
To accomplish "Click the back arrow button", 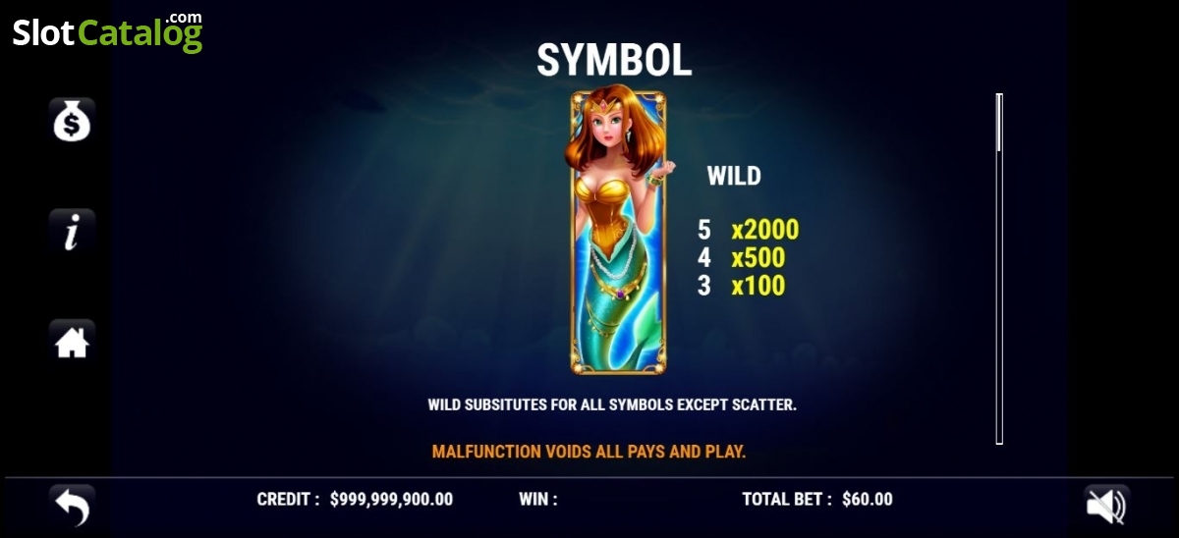I will (72, 507).
